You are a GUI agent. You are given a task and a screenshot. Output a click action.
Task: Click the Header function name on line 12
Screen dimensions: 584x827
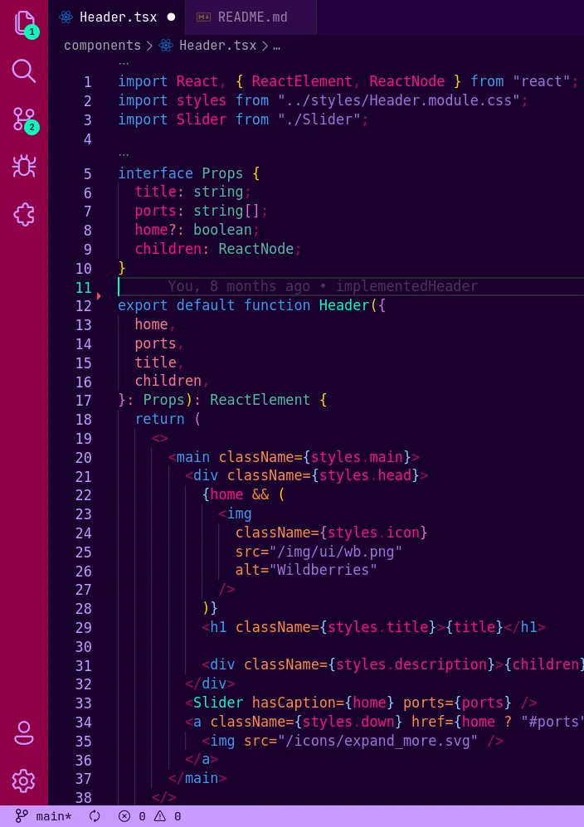coord(344,305)
